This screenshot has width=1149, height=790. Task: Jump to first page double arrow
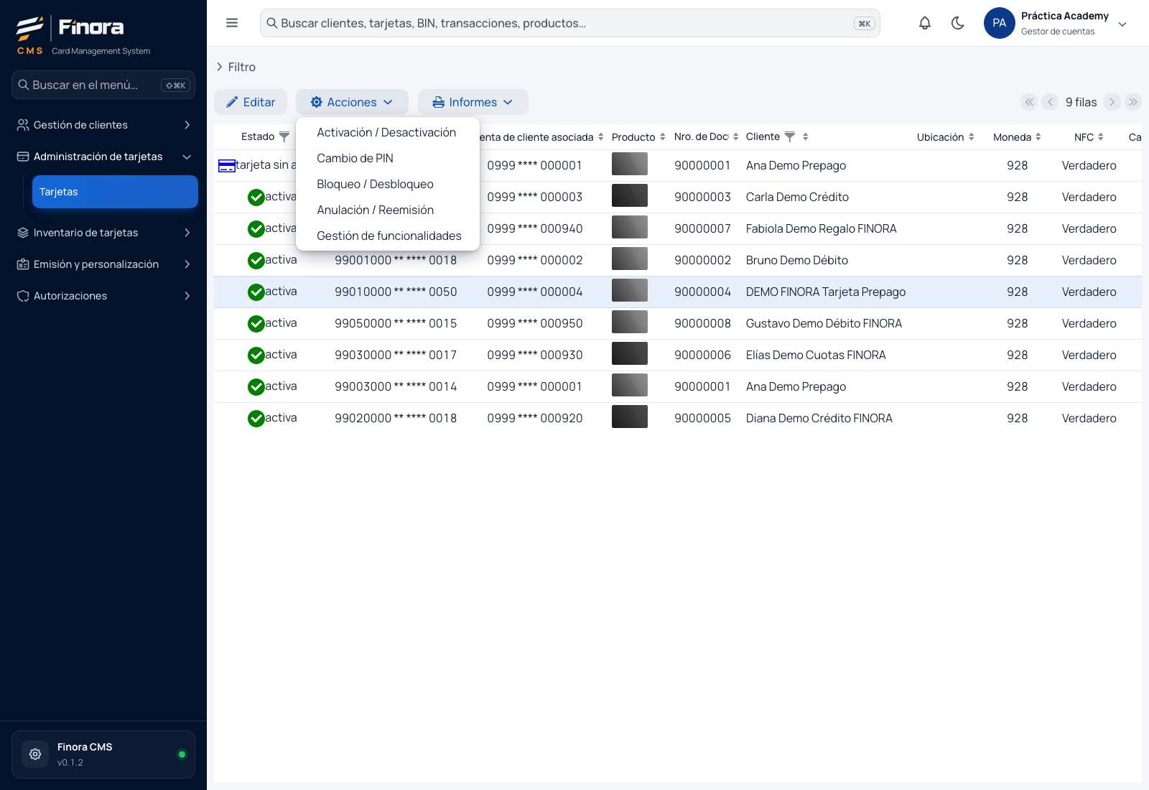(1029, 102)
